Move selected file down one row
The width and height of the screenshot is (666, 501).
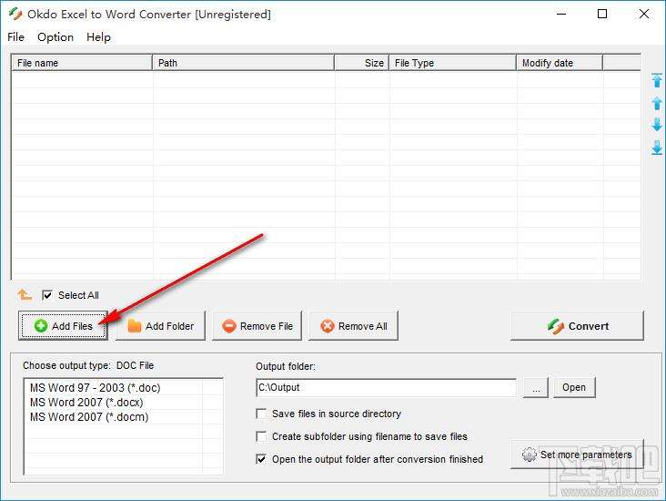click(657, 125)
